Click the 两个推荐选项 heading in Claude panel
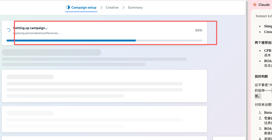 click(263, 43)
